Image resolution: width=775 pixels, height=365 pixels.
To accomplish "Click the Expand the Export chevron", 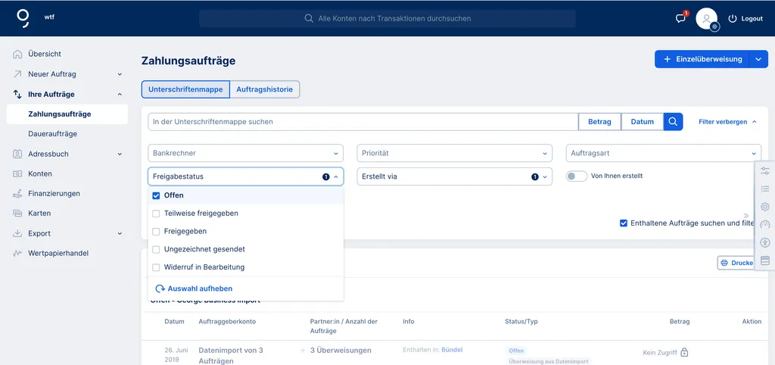I will click(x=120, y=233).
